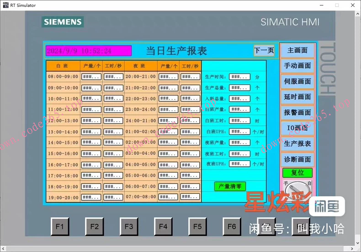The height and width of the screenshot is (252, 361).
Task: Select the 生产时间 value field
Action: 239,77
